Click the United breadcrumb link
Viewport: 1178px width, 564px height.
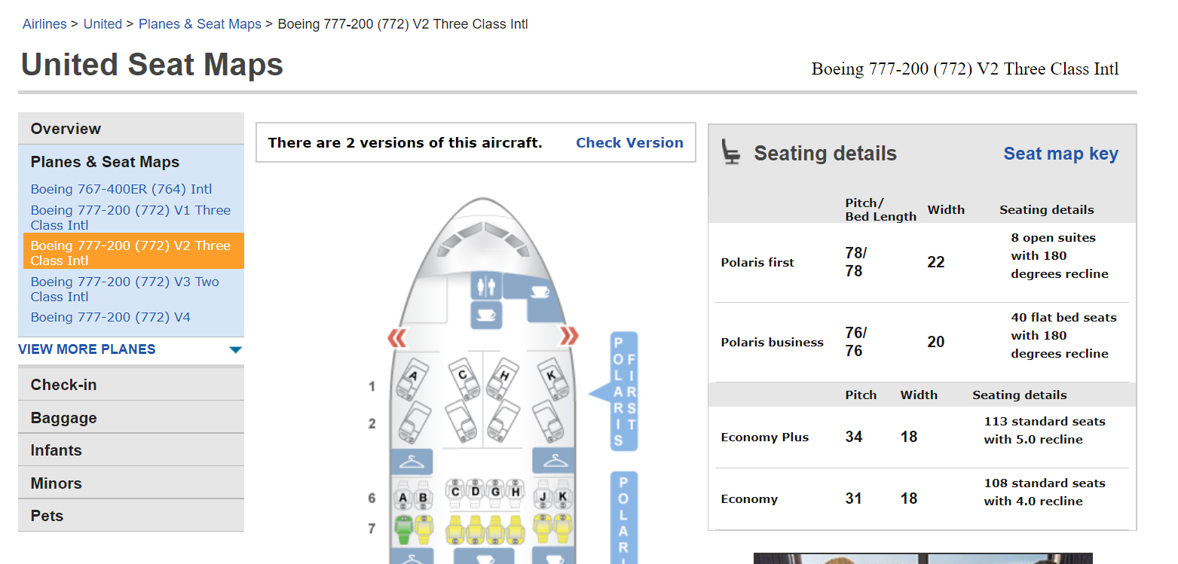tap(103, 24)
